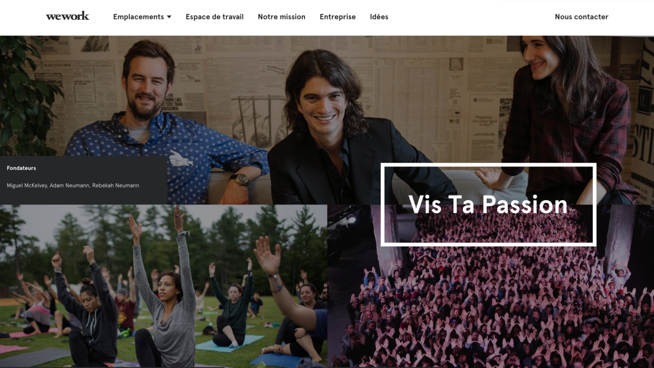Open the Emplacements menu label
The height and width of the screenshot is (368, 654).
[x=138, y=17]
